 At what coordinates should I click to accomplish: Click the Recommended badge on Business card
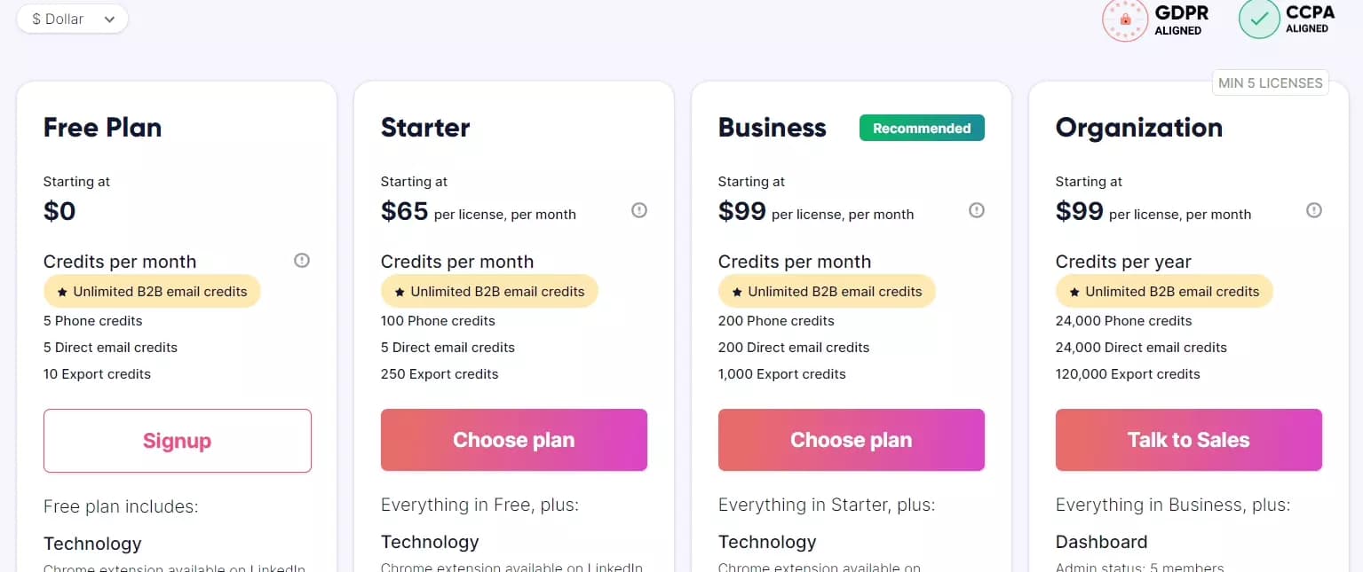(921, 127)
